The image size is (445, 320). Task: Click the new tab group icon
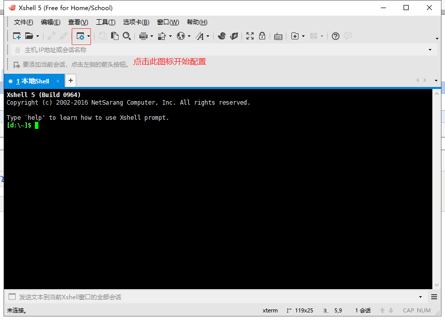coord(295,36)
